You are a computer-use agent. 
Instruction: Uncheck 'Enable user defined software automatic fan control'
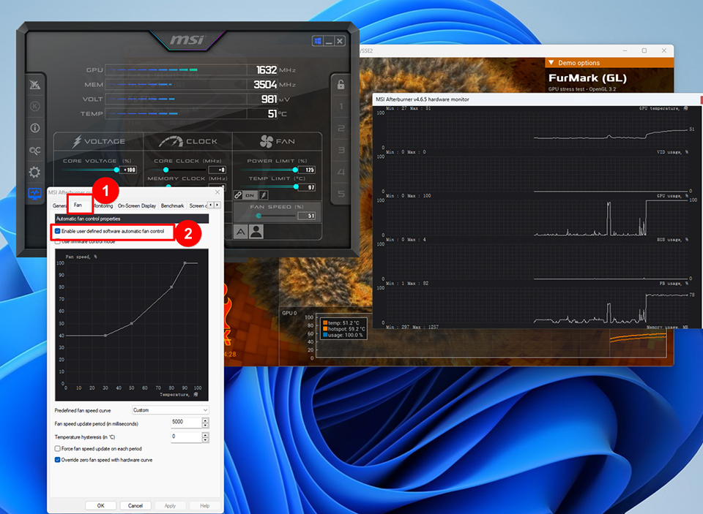pyautogui.click(x=57, y=231)
